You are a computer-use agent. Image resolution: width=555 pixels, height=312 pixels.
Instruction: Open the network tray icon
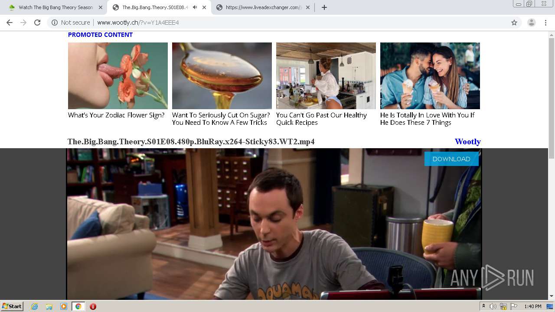point(503,306)
